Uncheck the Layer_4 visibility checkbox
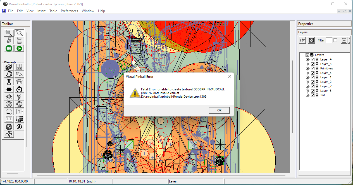This screenshot has height=185, width=353. [x=313, y=59]
